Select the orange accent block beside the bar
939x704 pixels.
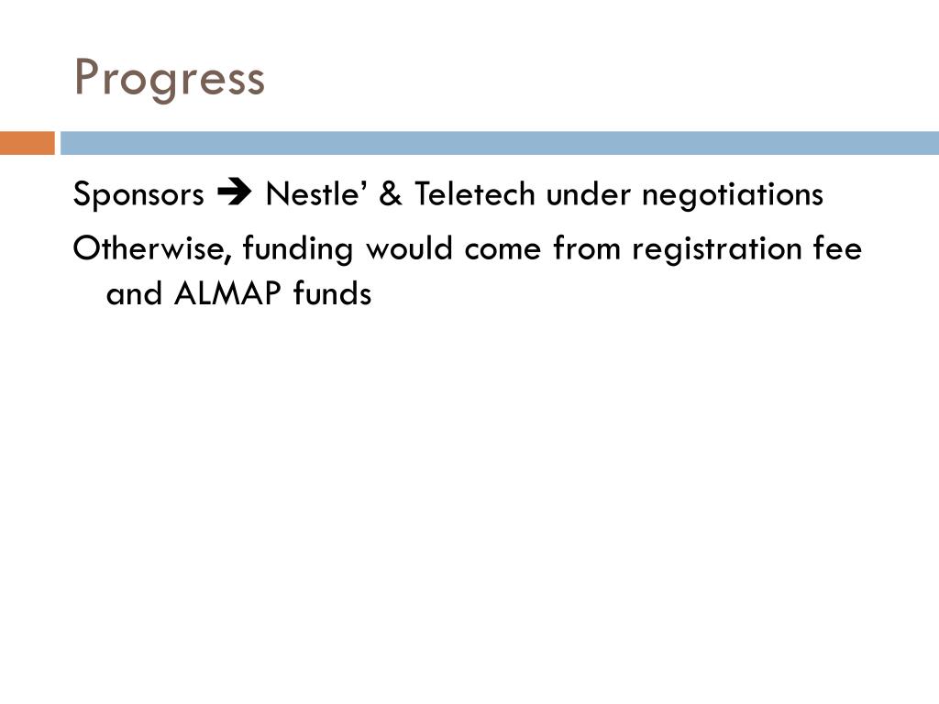pyautogui.click(x=27, y=143)
